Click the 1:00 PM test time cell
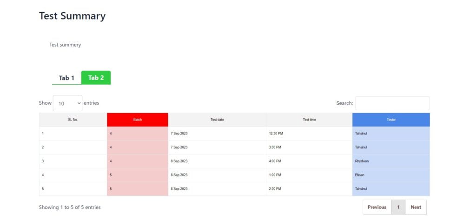 pos(309,175)
